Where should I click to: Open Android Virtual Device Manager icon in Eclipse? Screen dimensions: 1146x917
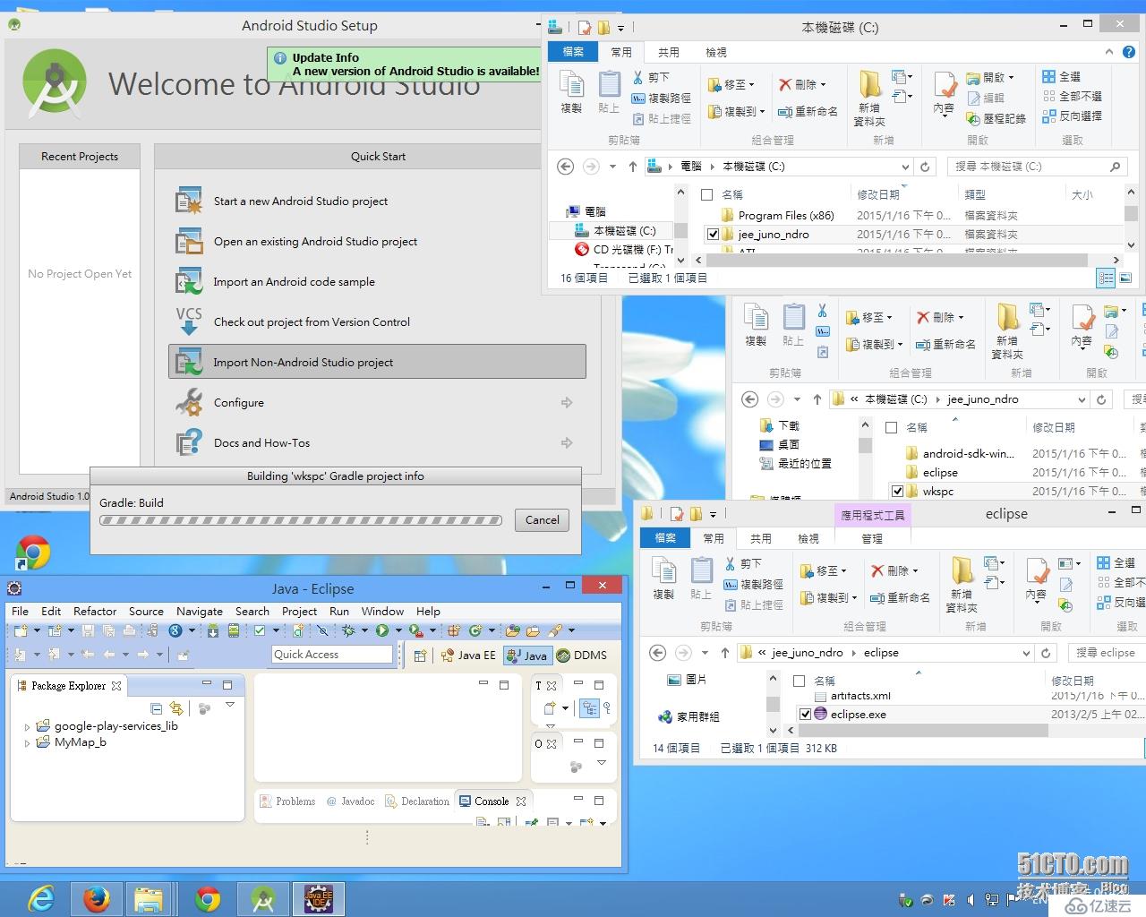tap(234, 630)
